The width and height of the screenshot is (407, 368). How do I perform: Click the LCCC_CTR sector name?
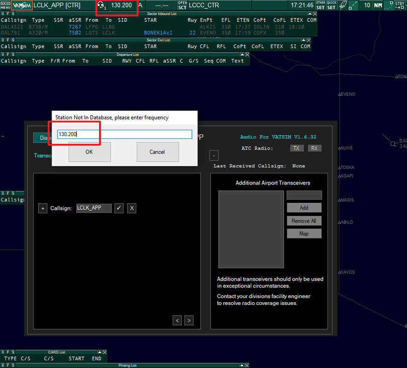(204, 5)
